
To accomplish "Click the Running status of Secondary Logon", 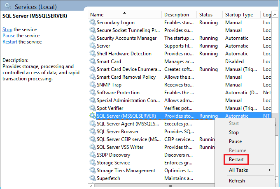I will [208, 23].
